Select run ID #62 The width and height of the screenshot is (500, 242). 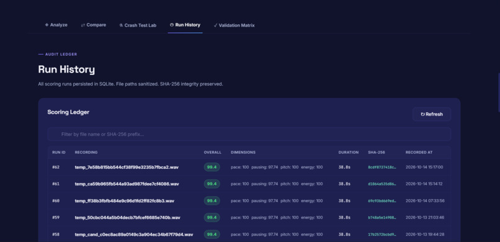[x=56, y=167]
